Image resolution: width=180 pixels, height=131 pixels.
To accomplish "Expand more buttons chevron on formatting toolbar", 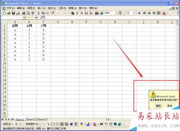I will click(x=178, y=13).
